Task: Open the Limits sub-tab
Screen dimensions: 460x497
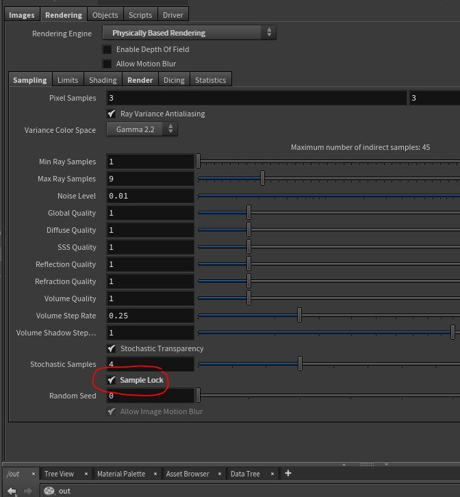Action: [68, 80]
